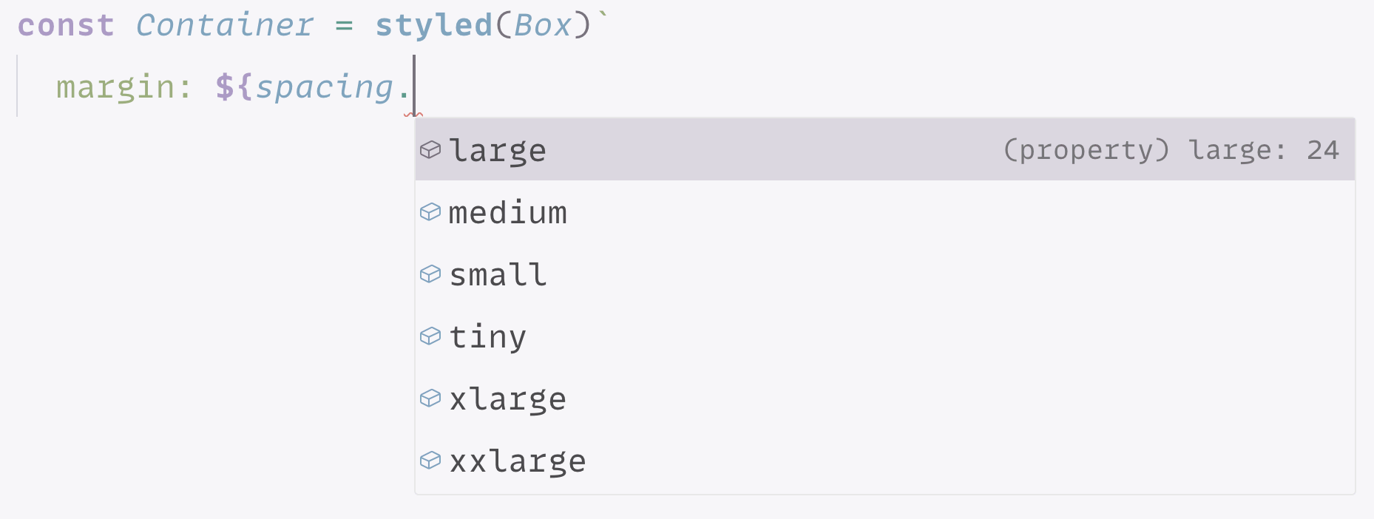Click the cube icon beside medium suggestion
Screen dimensions: 1374x519
[431, 212]
